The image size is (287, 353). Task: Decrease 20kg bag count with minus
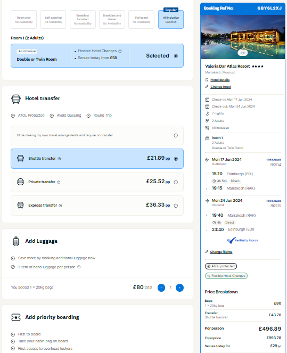click(x=161, y=288)
